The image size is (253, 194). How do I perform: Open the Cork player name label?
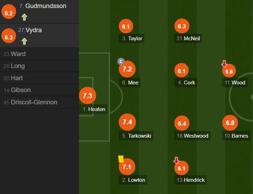point(186,82)
